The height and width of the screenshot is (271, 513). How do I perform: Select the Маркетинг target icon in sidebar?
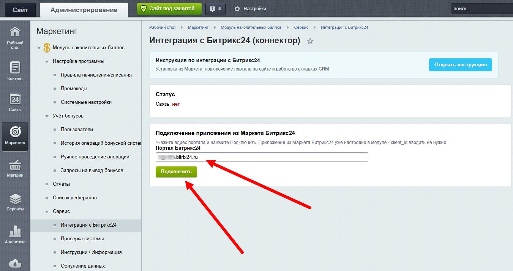click(x=15, y=136)
